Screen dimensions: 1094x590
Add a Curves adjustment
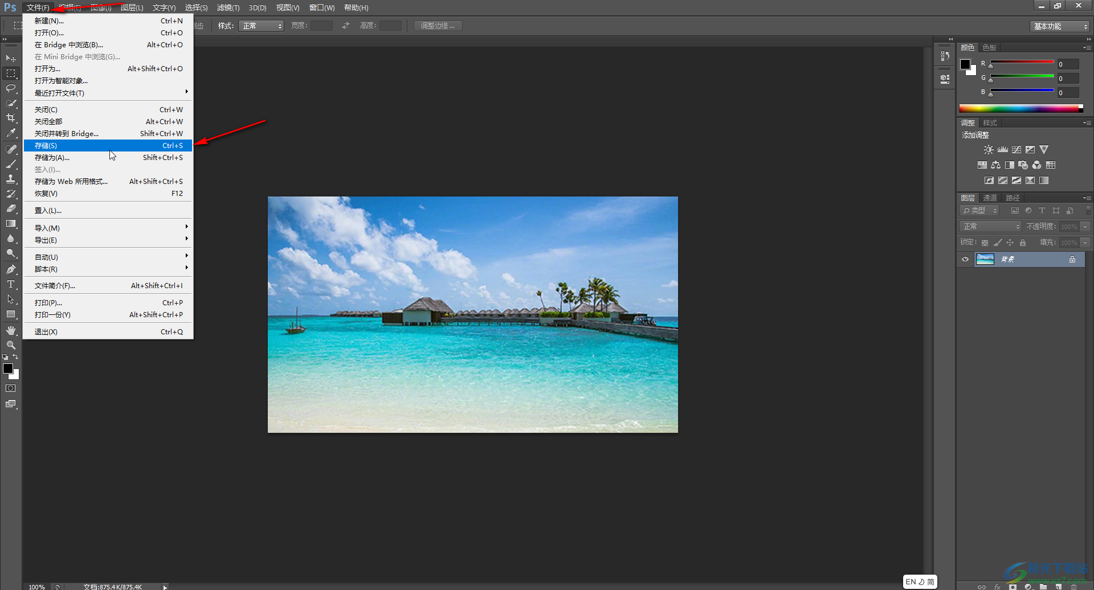click(1017, 150)
